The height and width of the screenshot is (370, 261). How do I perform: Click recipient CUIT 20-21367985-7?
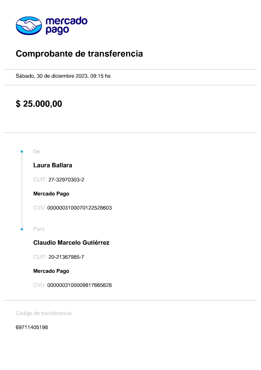[x=66, y=257]
